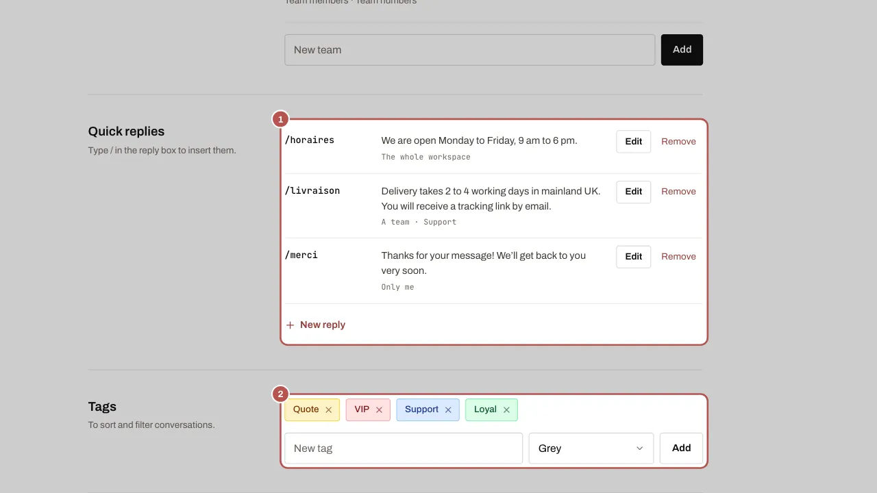Edit the /livraison quick reply
This screenshot has height=493, width=877.
(x=634, y=192)
